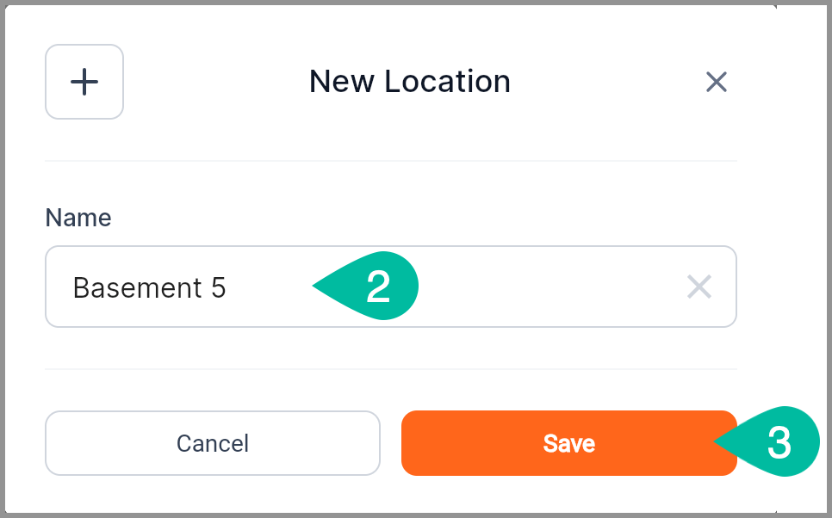
Task: Click the "New Location" dialog title
Action: (x=409, y=82)
